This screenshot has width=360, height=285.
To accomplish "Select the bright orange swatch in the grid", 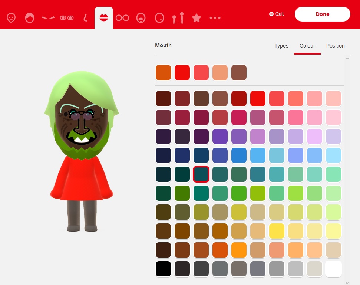I will [x=239, y=250].
